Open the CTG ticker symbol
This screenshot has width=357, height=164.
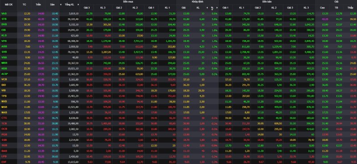(4, 118)
